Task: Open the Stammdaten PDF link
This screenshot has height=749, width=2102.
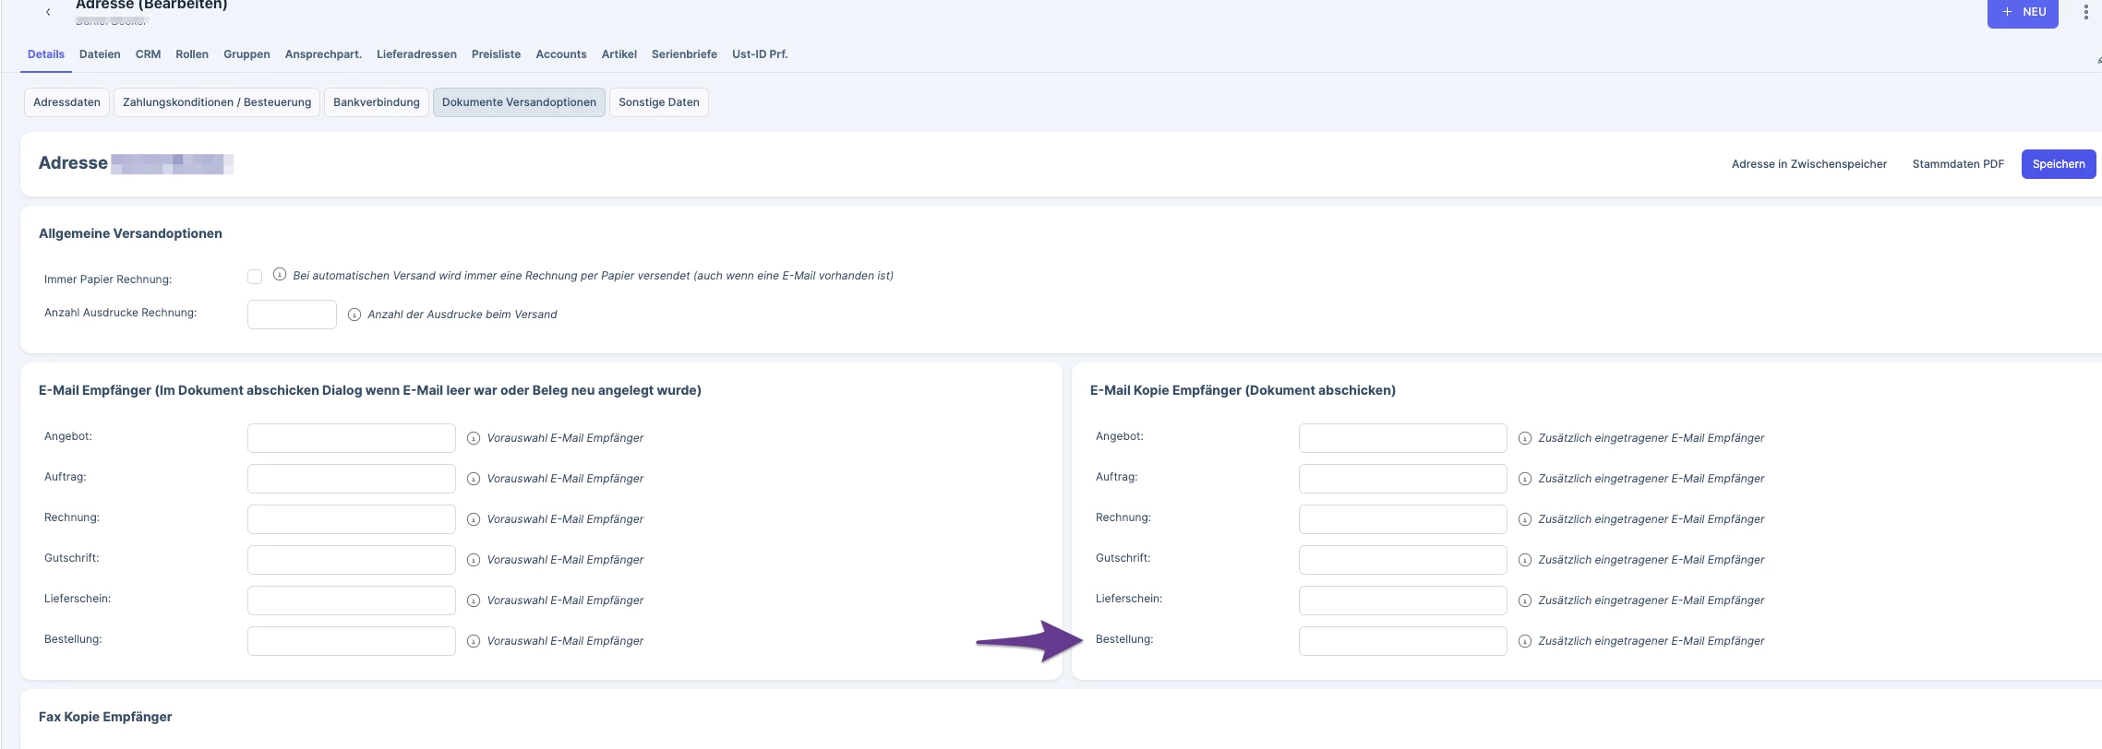Action: tap(1958, 164)
